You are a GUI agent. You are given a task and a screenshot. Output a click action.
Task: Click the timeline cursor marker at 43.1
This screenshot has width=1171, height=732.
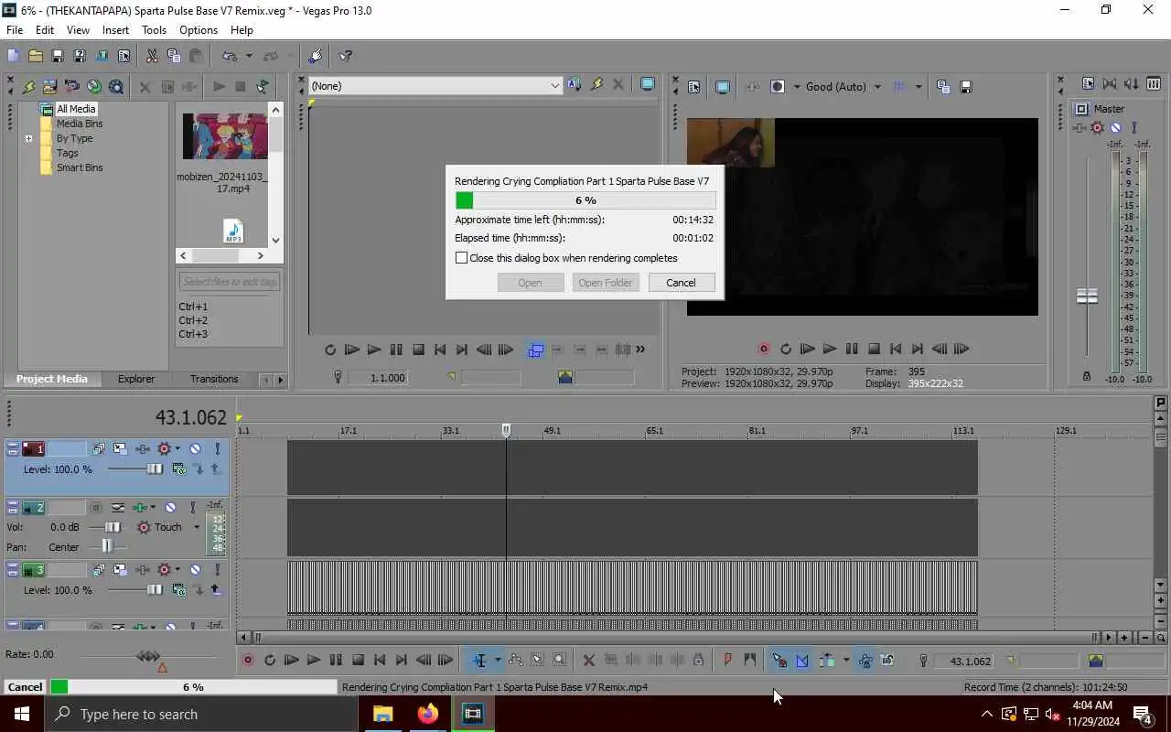tap(506, 430)
